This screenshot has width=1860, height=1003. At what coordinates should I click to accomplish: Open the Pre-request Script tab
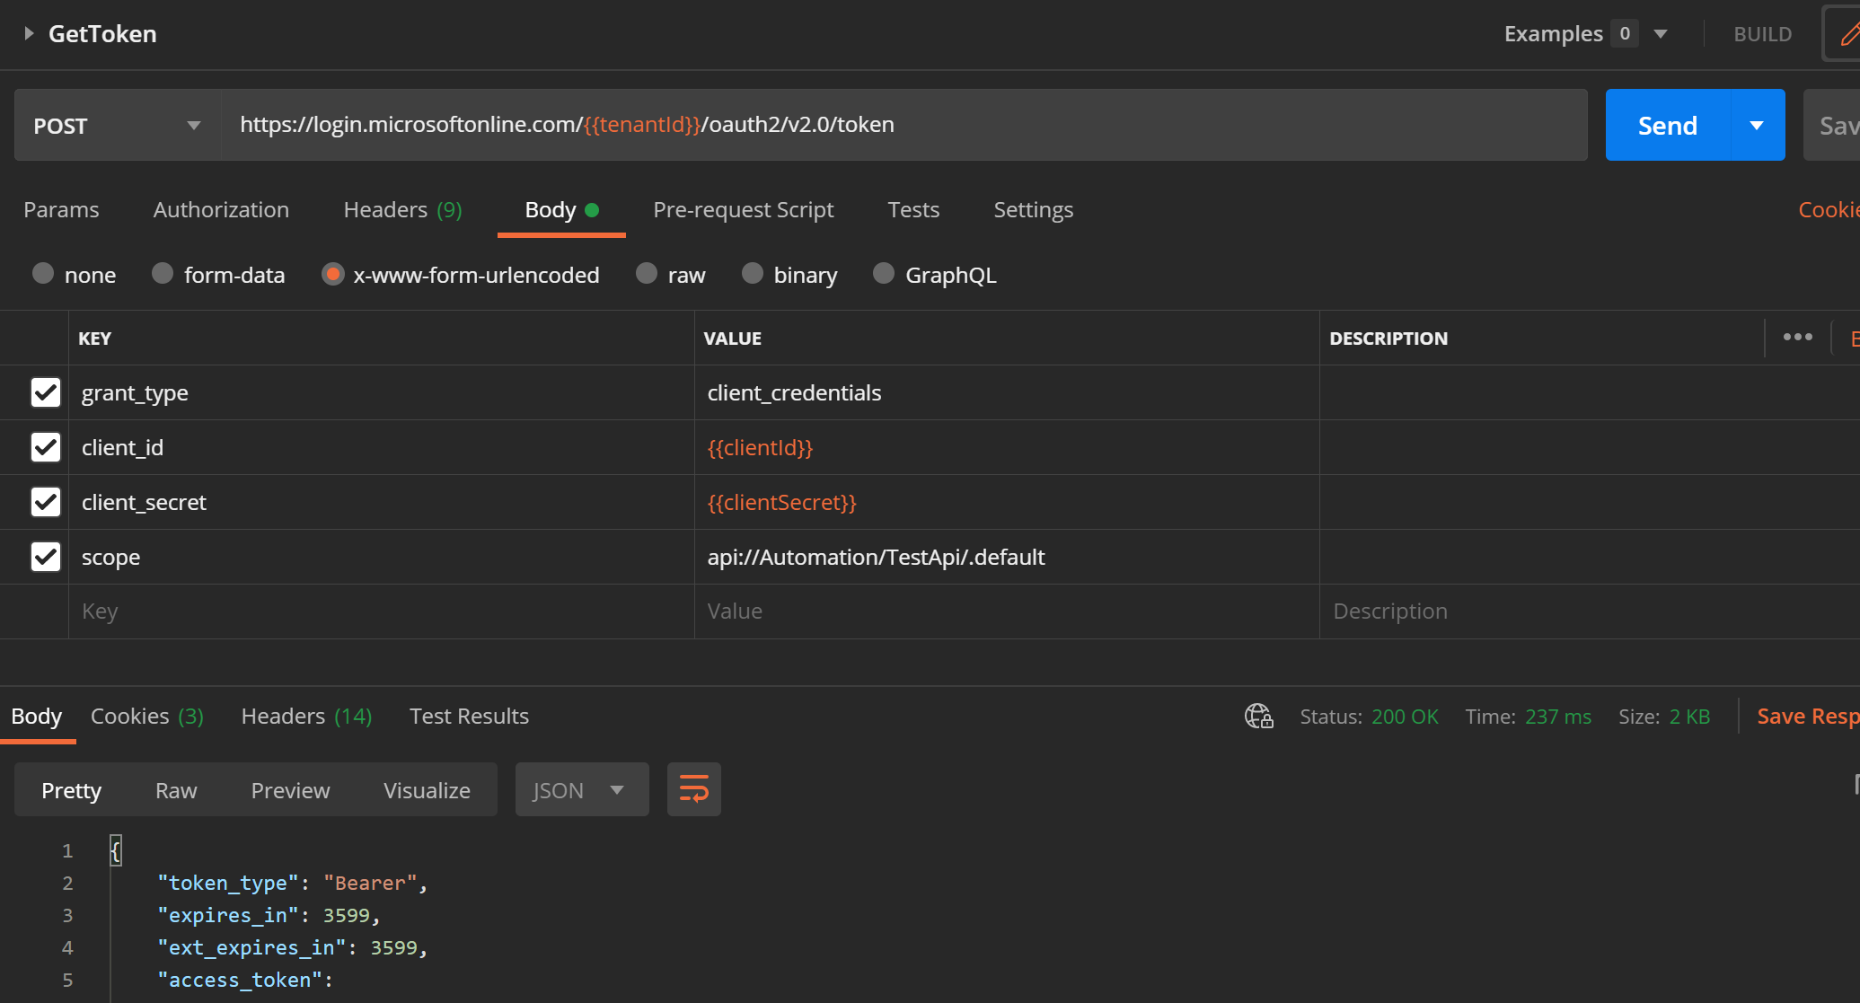point(743,210)
